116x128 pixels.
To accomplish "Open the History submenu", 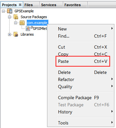I will click(85, 112).
